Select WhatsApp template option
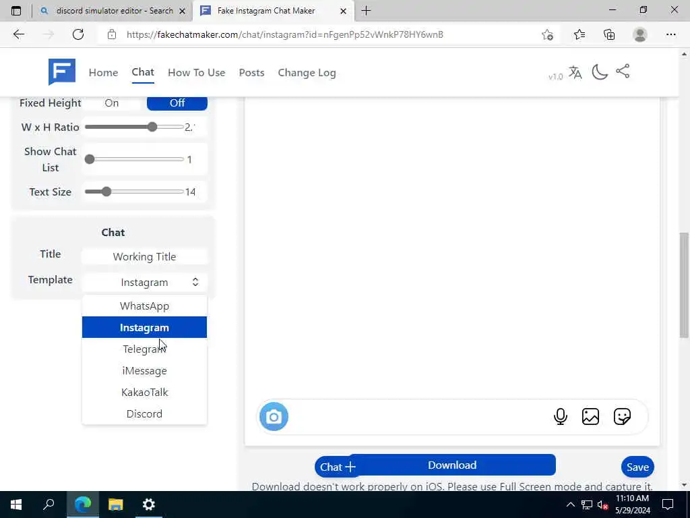690x518 pixels. click(144, 306)
